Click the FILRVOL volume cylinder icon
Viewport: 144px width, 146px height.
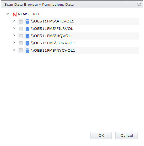27,29
